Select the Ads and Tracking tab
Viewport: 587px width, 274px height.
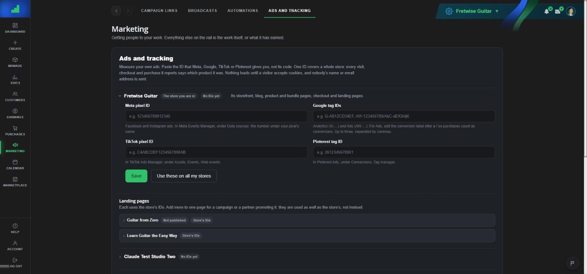point(289,10)
